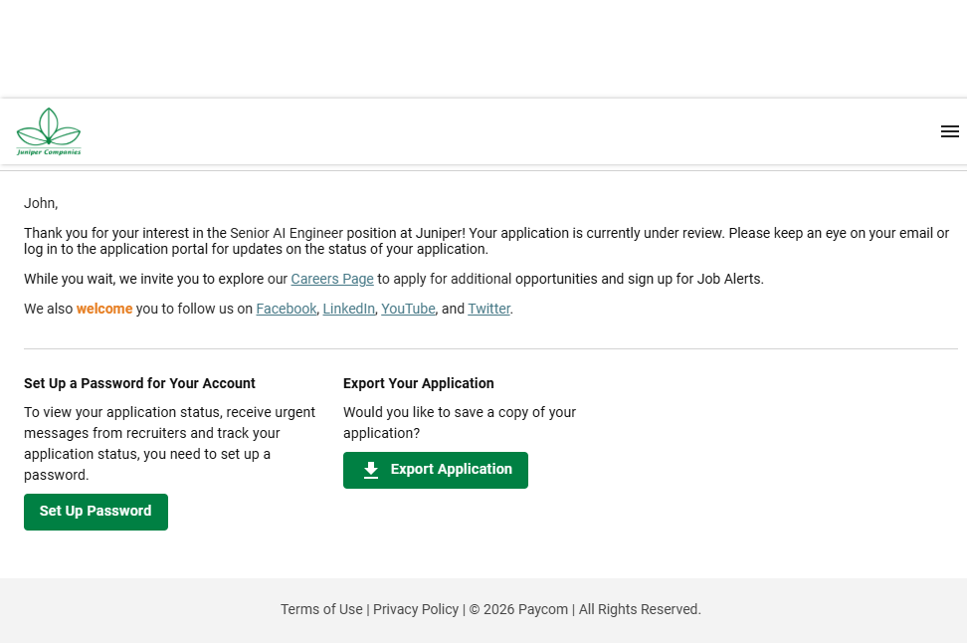Follow the Facebook link
Viewport: 967px width, 643px height.
(x=287, y=310)
